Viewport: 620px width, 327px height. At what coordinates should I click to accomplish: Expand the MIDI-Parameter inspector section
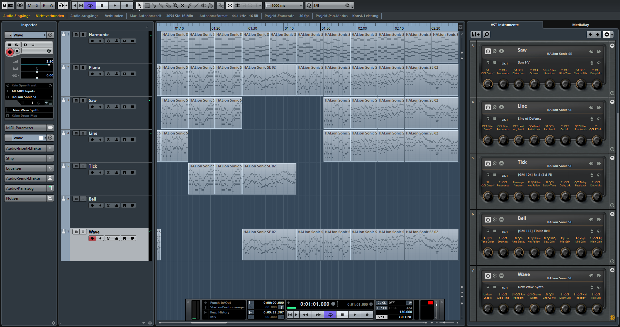(26, 128)
